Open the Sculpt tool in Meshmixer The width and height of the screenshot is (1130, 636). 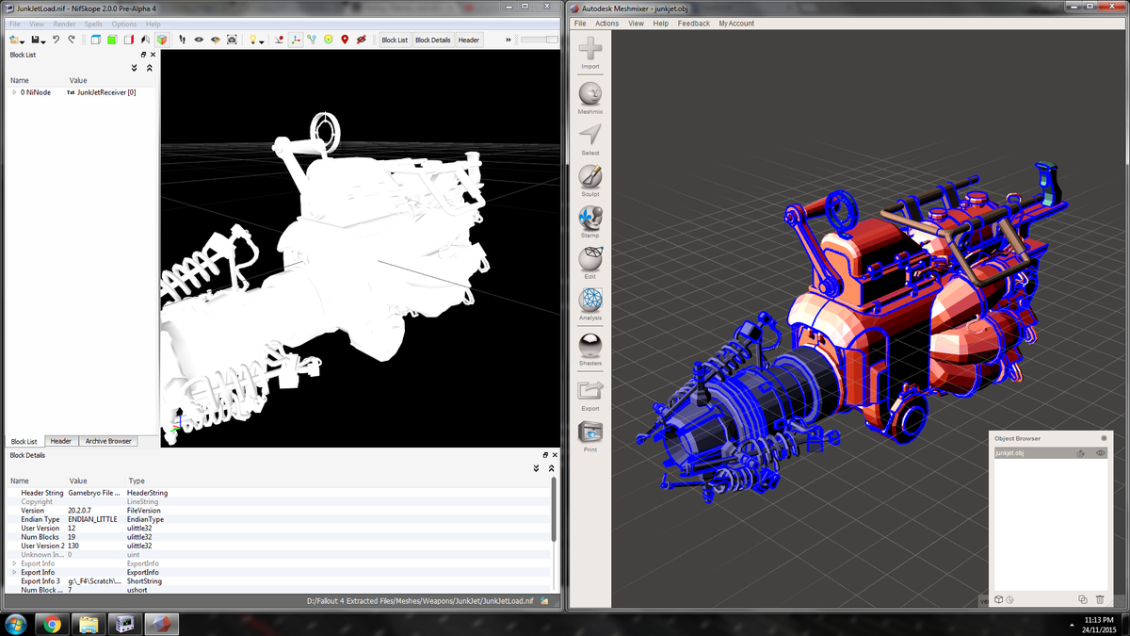(590, 181)
